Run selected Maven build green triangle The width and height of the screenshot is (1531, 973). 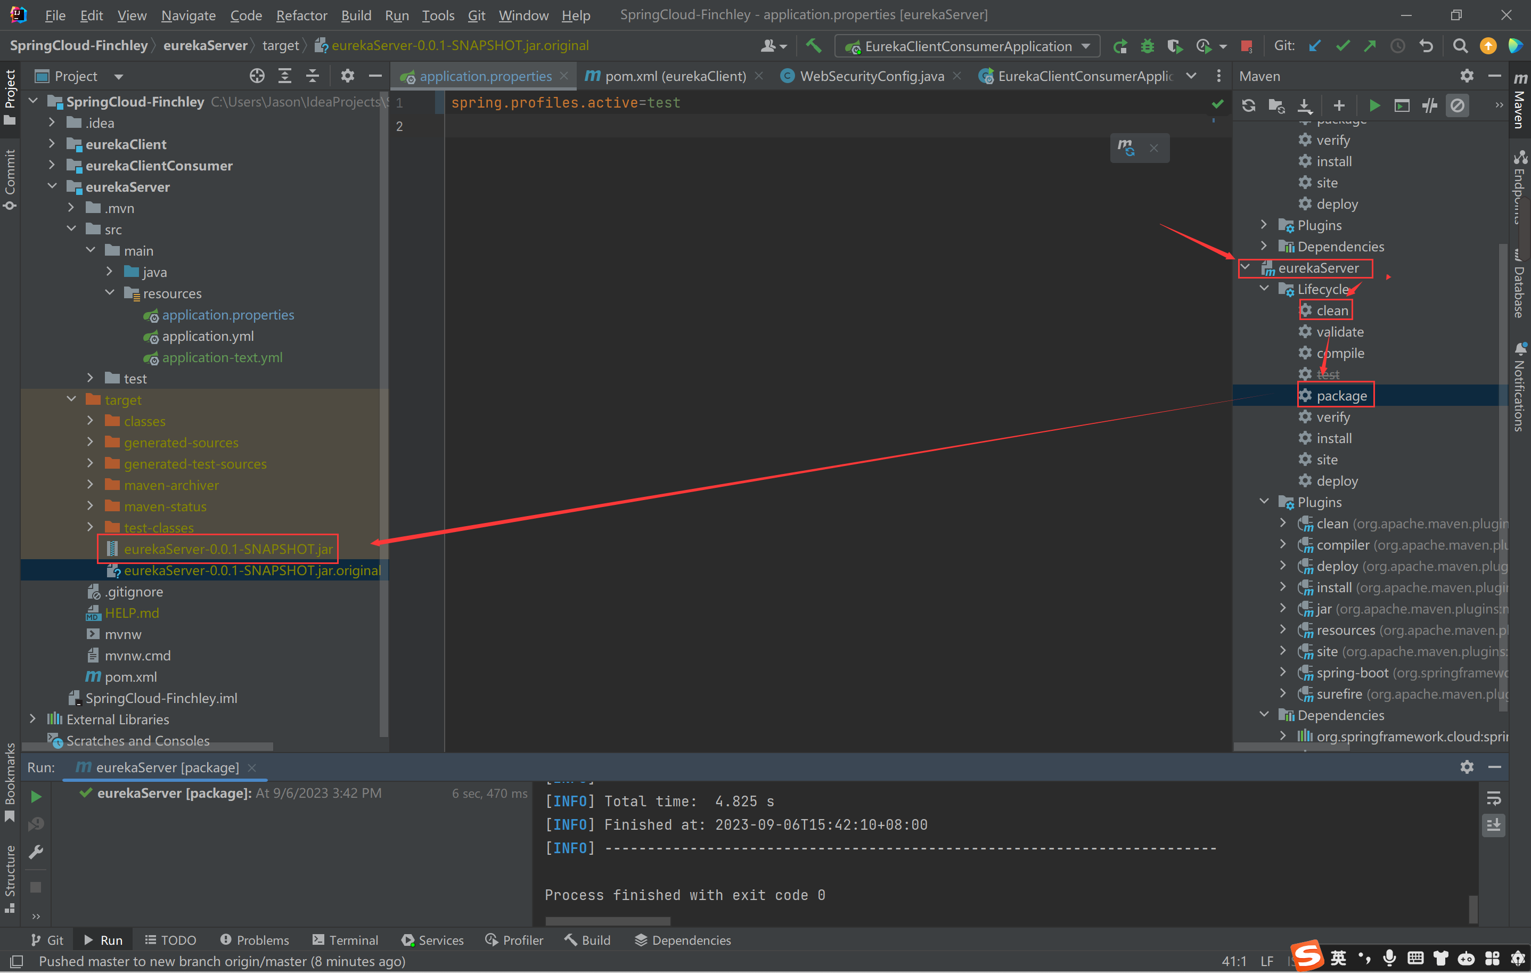[1374, 105]
